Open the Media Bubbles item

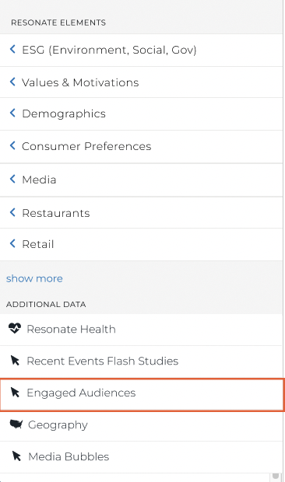coord(141,457)
